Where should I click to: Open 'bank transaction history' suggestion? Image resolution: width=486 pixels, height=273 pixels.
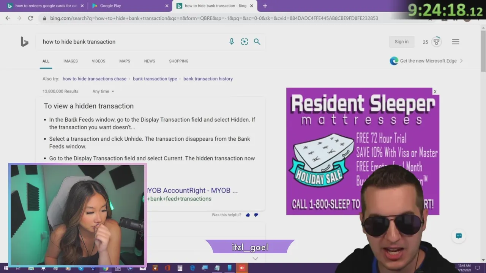point(208,79)
